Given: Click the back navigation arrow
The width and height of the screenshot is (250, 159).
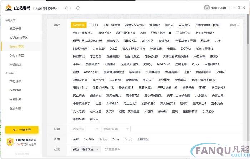Looking at the screenshot, I should [x=66, y=8].
